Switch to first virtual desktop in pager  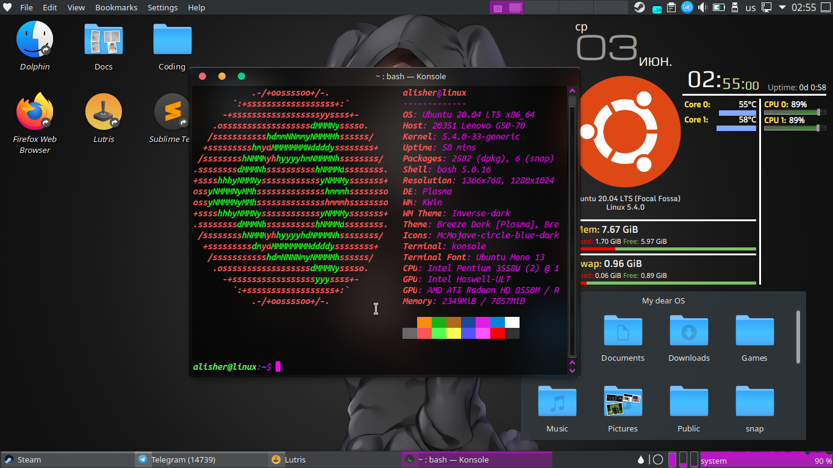506,7
